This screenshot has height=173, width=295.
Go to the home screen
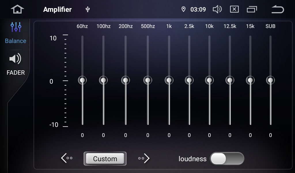(17, 9)
